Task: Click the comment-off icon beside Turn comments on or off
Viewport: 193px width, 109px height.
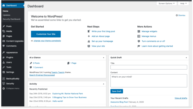Action: click(x=139, y=41)
